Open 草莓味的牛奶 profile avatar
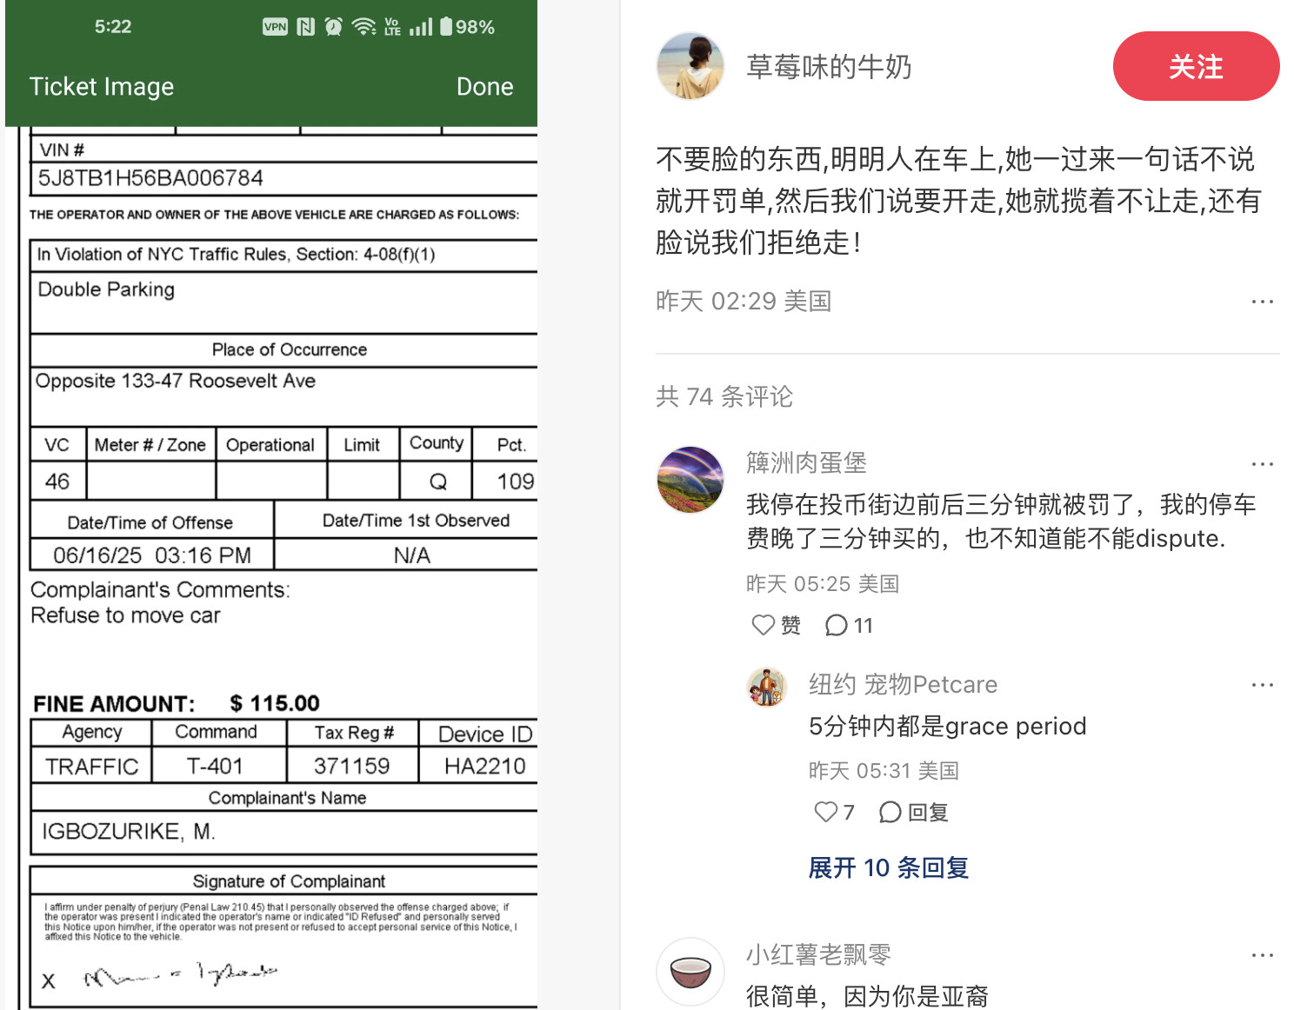The width and height of the screenshot is (1294, 1010). click(690, 67)
